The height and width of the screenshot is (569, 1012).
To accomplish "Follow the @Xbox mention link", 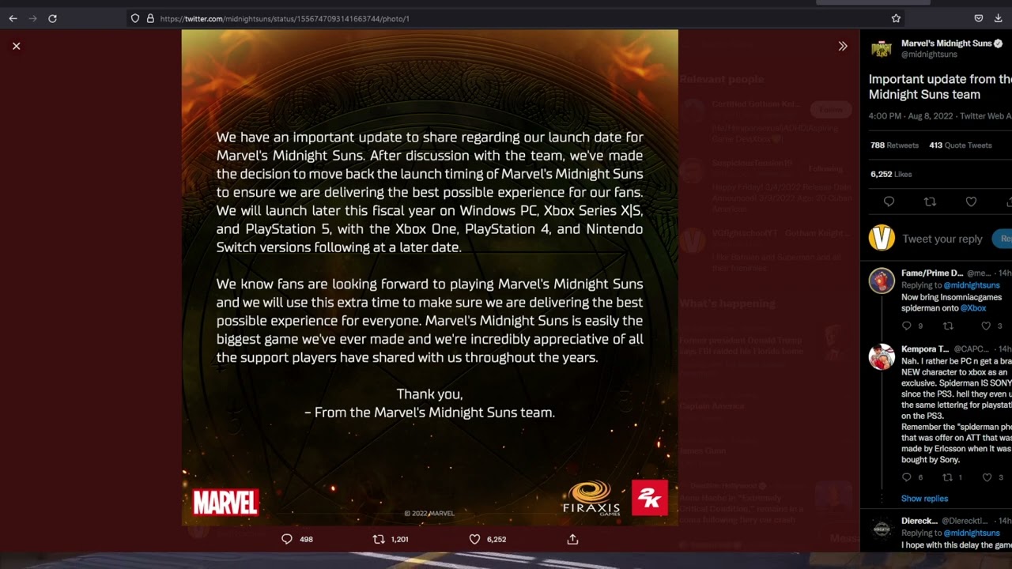I will coord(973,308).
